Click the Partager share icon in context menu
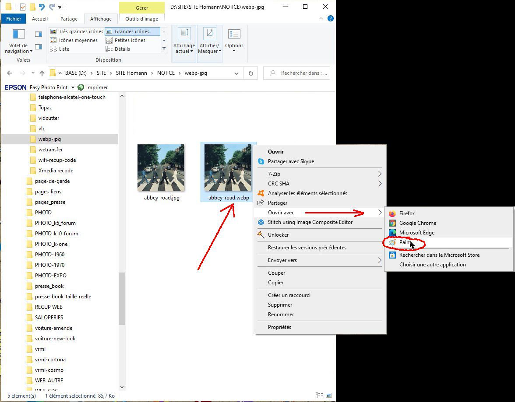The height and width of the screenshot is (402, 515). click(261, 203)
